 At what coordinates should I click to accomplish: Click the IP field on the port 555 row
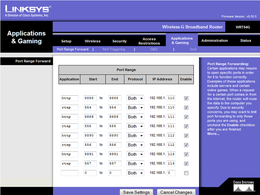[171, 126]
